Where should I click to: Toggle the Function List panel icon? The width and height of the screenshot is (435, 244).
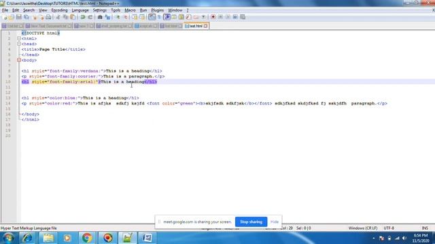189,17
